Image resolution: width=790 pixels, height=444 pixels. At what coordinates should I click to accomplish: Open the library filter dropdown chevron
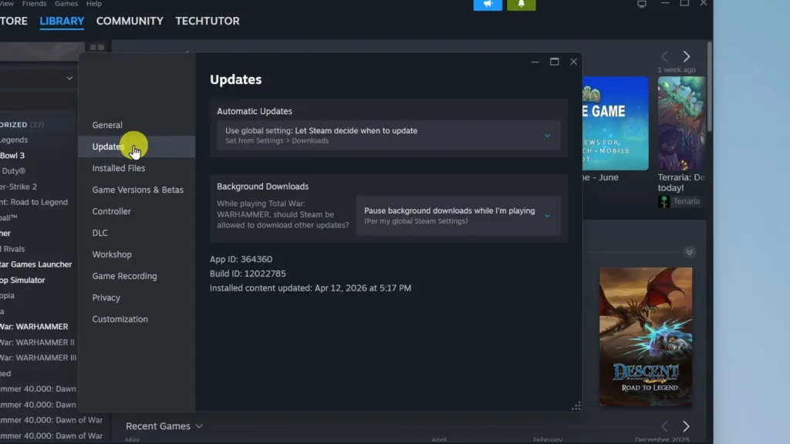click(x=69, y=78)
